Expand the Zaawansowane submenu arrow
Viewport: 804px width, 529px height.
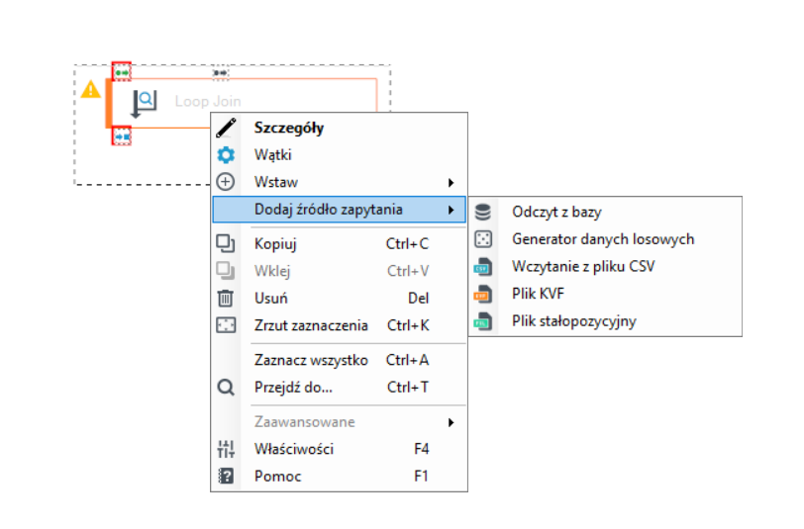click(451, 422)
